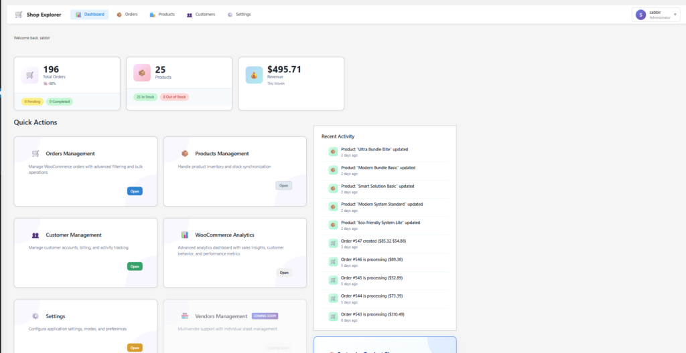This screenshot has height=353, width=686.
Task: Click the WooCommerce Analytics card title
Action: 224,235
